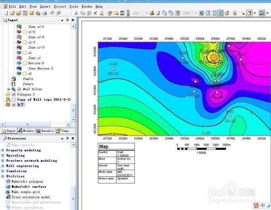Click the Delete X icon in toolbar

point(95,13)
